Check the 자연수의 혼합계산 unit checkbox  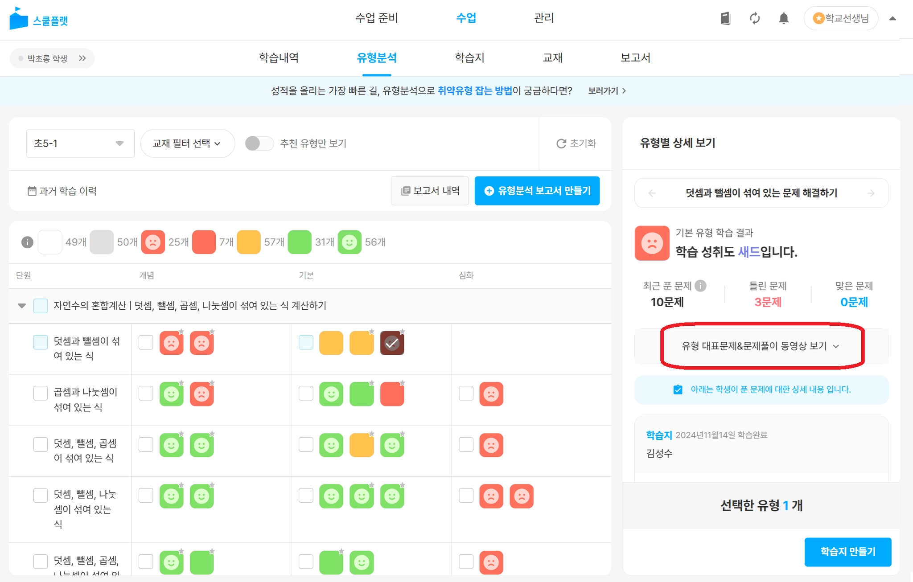tap(41, 306)
